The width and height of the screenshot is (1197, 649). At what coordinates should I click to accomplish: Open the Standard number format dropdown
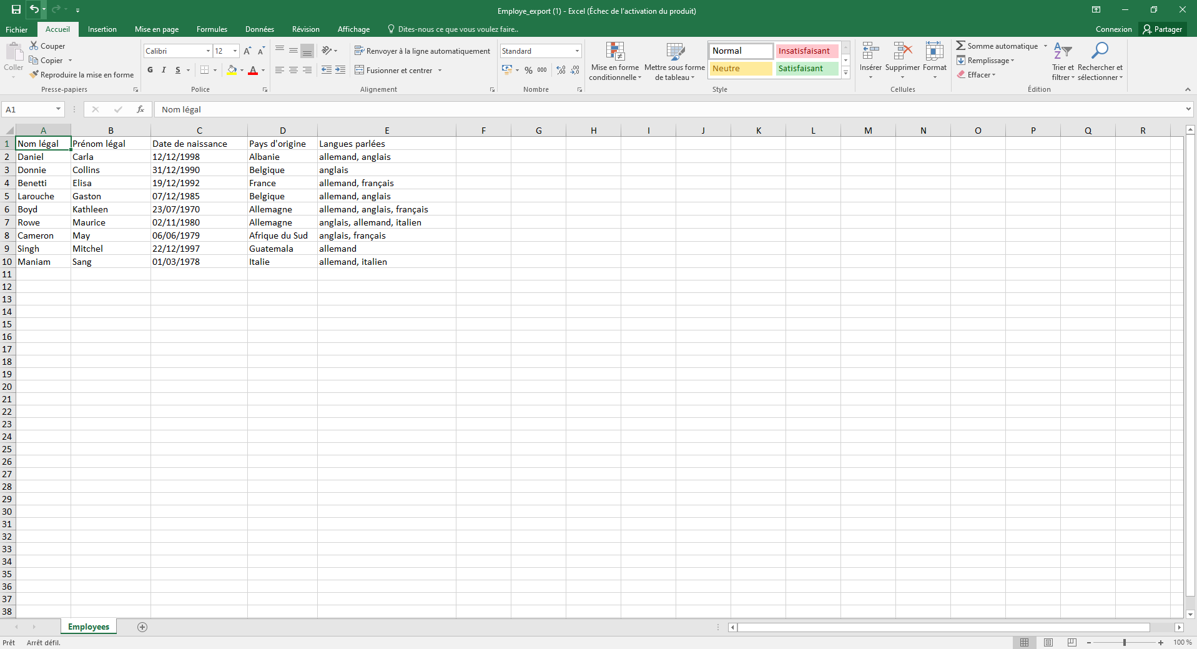tap(577, 51)
